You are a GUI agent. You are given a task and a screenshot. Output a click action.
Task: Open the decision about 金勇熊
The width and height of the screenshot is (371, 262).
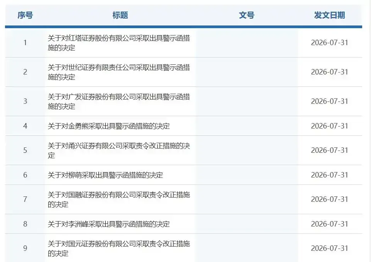click(x=108, y=126)
